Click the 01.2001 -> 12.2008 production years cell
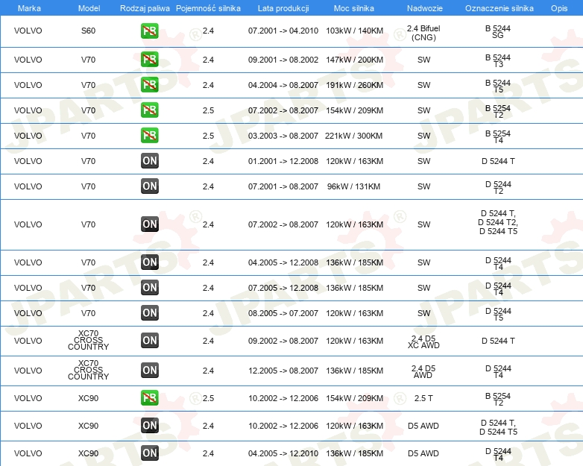This screenshot has width=583, height=466. coord(283,161)
